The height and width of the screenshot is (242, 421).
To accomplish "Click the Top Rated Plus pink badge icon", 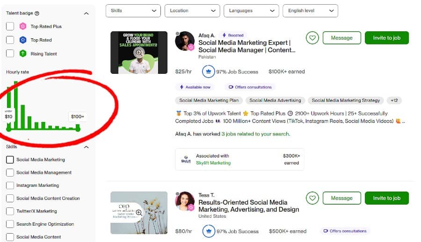I will point(23,26).
